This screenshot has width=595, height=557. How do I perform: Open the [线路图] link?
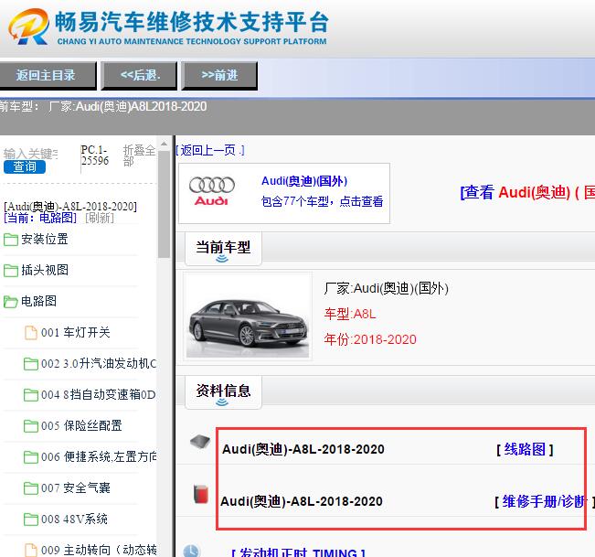click(525, 450)
